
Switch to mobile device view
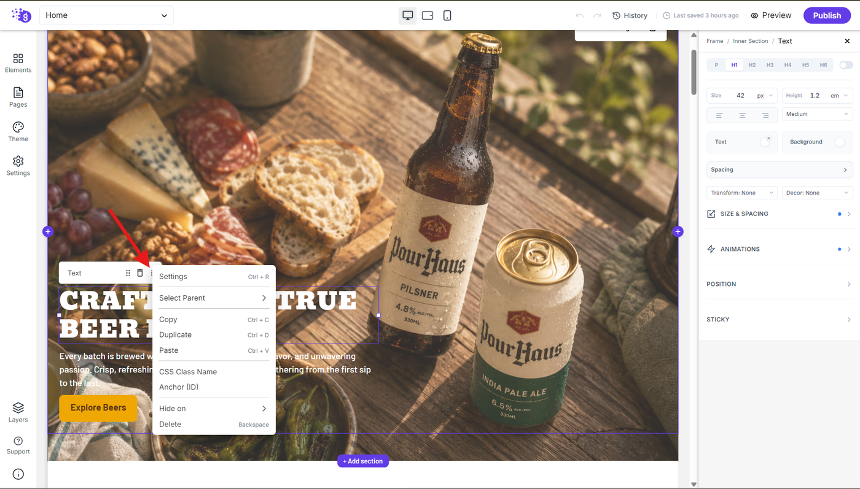(447, 15)
